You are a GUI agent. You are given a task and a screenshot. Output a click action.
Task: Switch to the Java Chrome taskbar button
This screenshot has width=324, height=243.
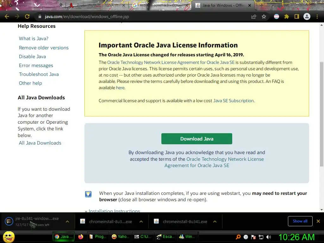(x=63, y=237)
